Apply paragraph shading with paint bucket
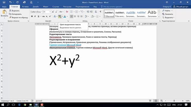The height and width of the screenshot is (107, 191). pyautogui.click(x=92, y=16)
